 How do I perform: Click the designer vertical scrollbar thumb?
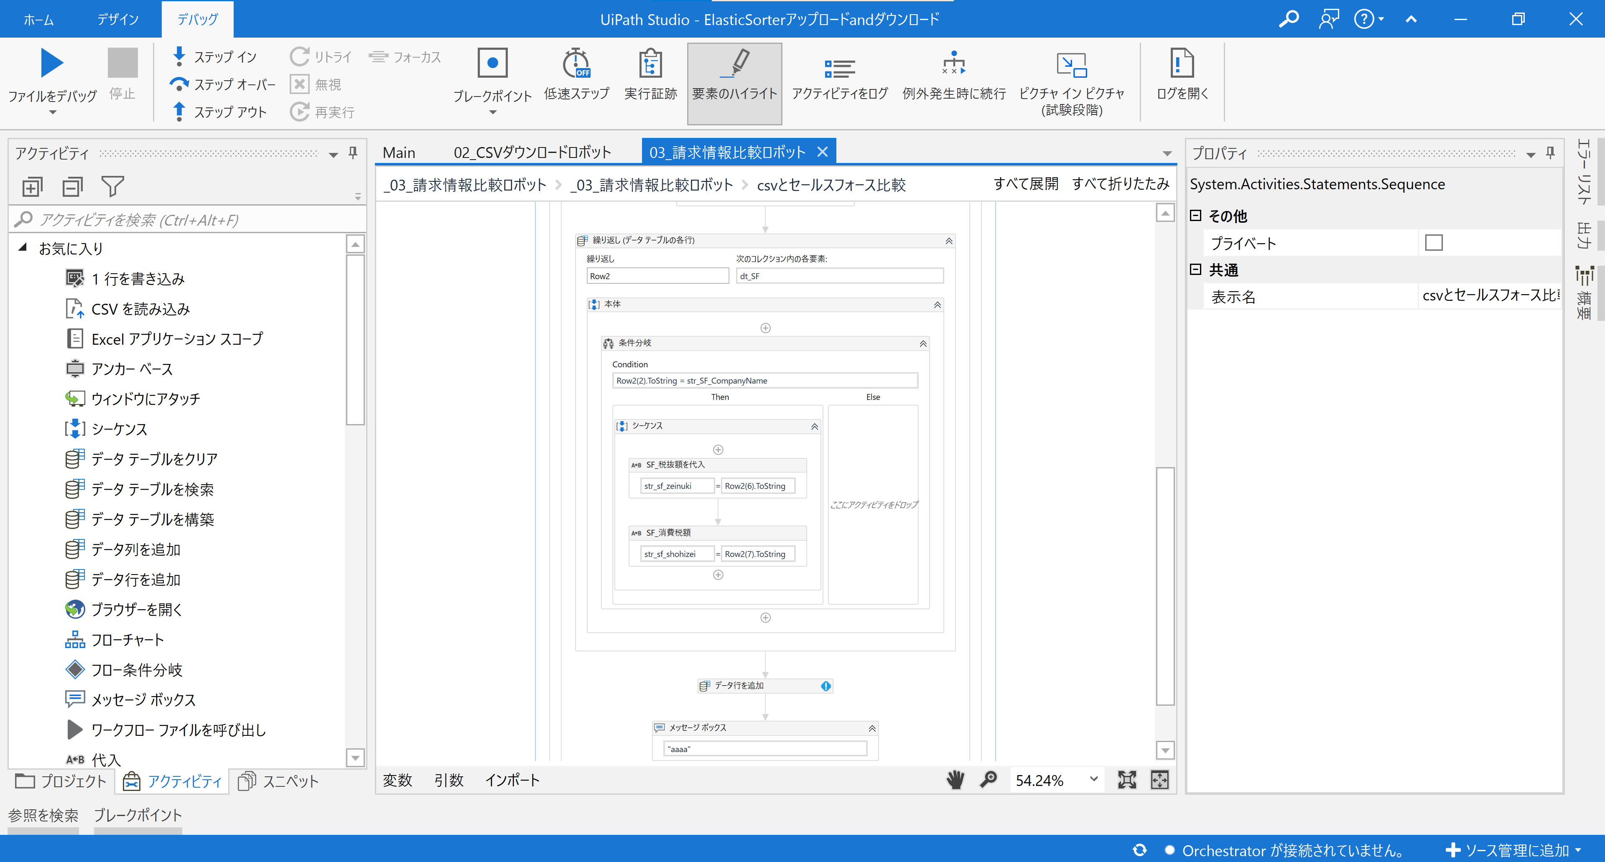tap(1164, 585)
